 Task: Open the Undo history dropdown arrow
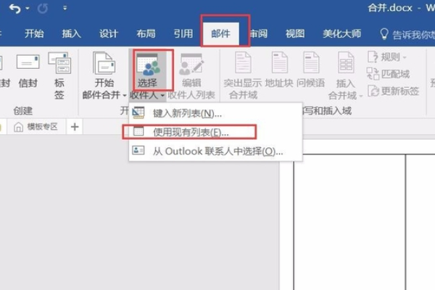(x=28, y=8)
